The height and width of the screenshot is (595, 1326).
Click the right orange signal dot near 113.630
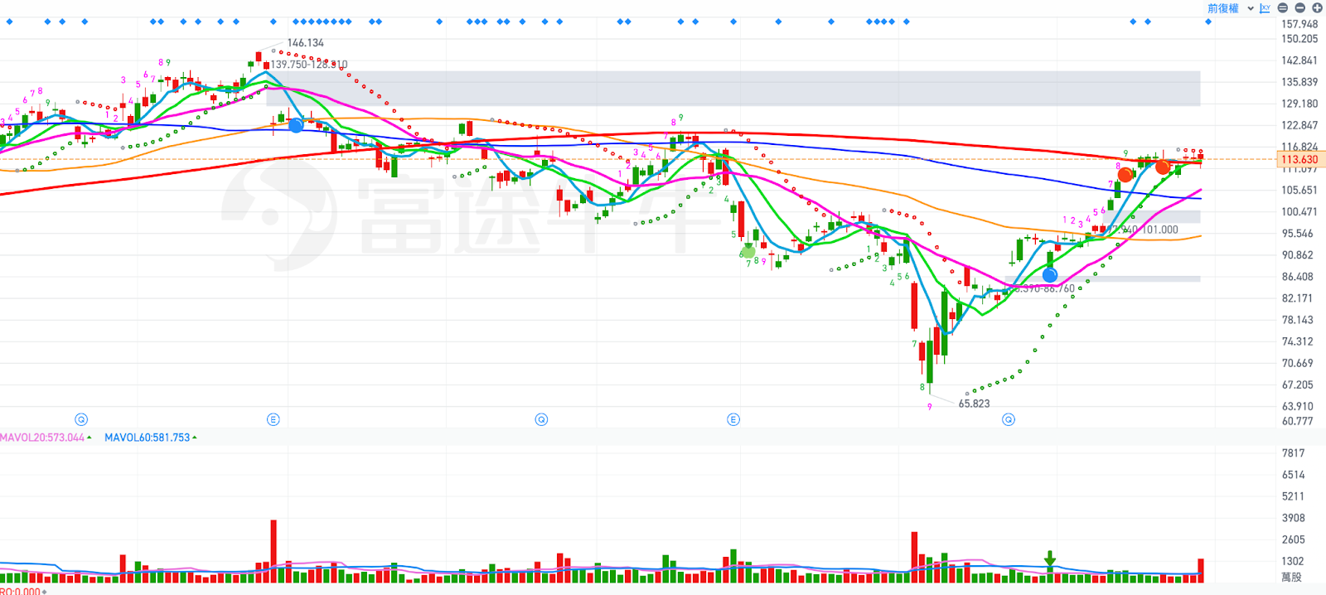click(1163, 167)
